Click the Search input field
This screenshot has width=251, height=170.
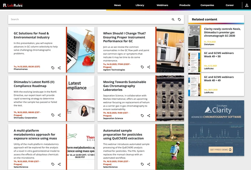pyautogui.click(x=90, y=19)
